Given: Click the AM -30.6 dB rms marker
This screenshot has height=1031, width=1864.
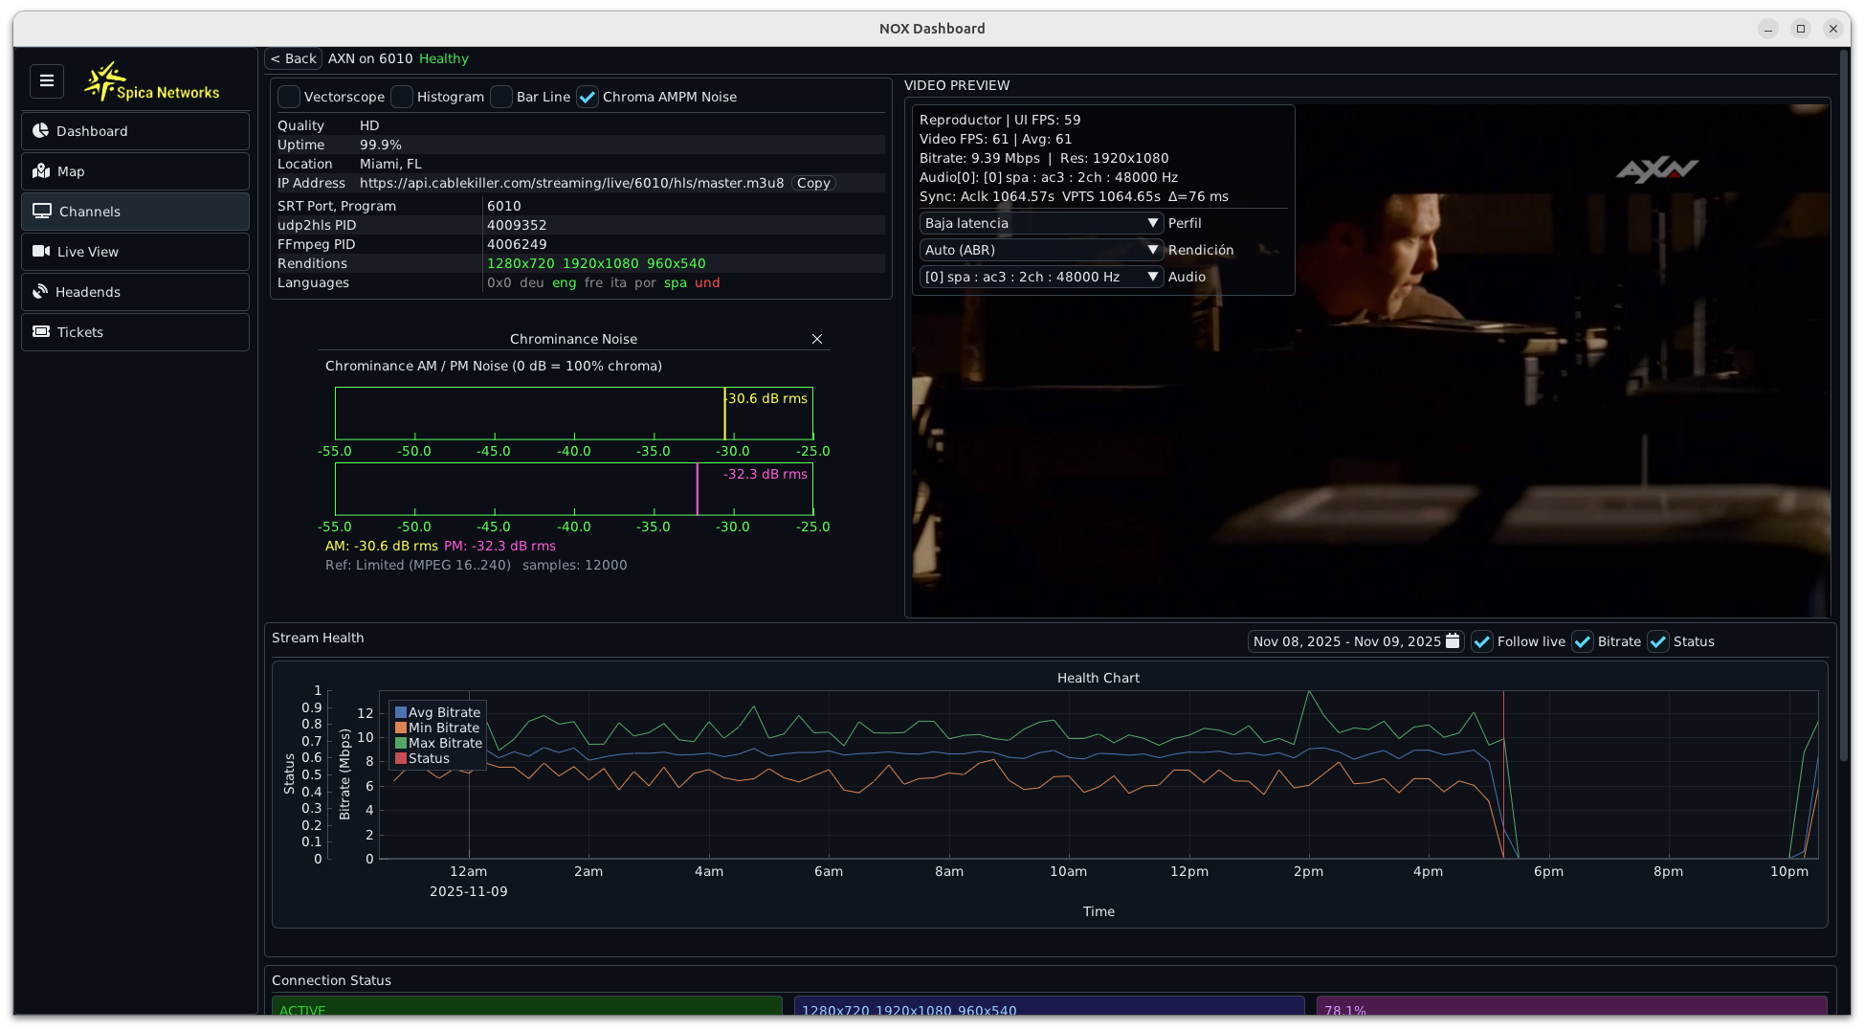Looking at the screenshot, I should coord(725,414).
